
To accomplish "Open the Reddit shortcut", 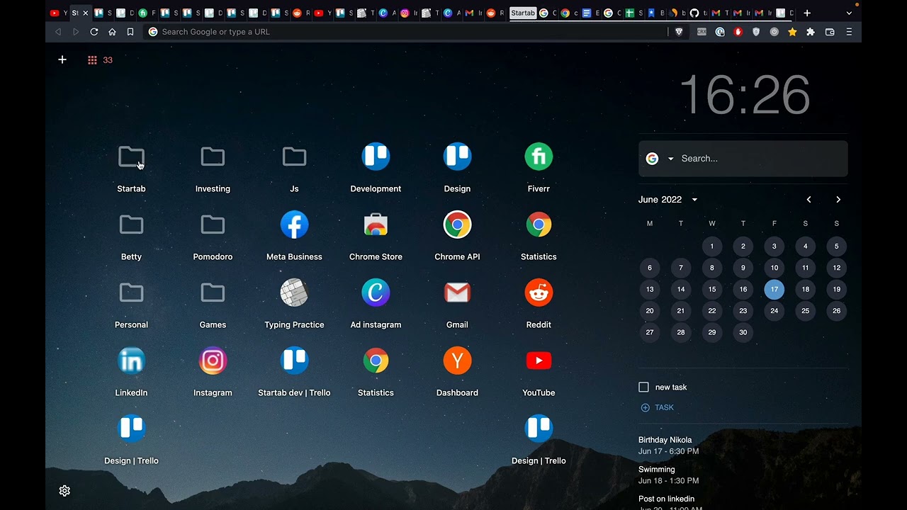I will point(539,293).
